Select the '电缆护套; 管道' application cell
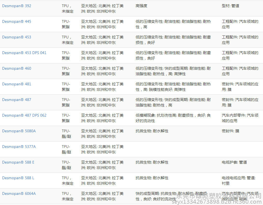The width and height of the screenshot is (263, 205). tap(234, 162)
